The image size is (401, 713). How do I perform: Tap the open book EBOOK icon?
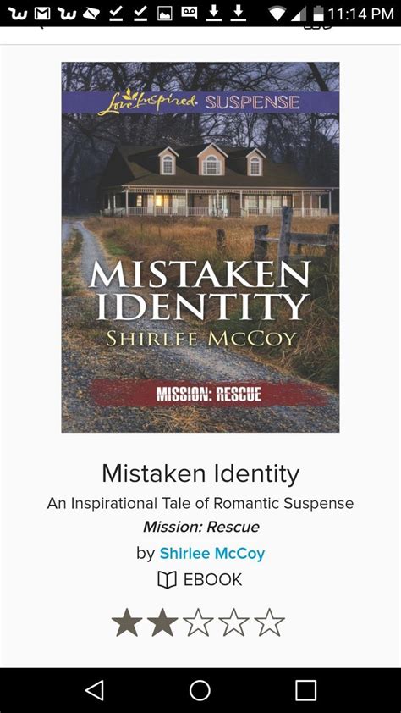pos(167,580)
